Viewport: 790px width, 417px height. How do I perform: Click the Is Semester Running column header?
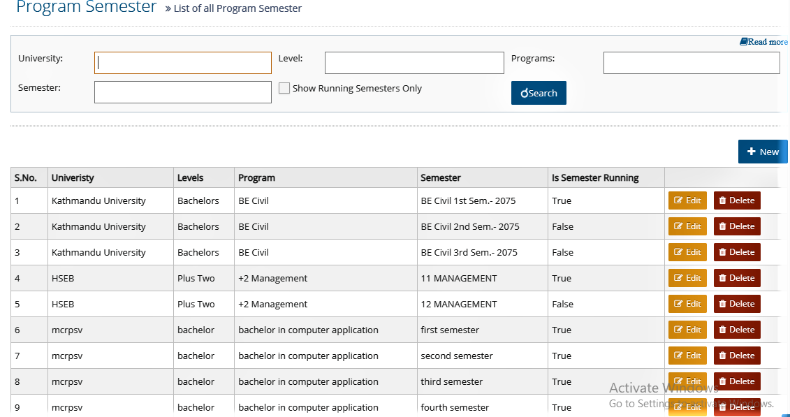pos(606,178)
